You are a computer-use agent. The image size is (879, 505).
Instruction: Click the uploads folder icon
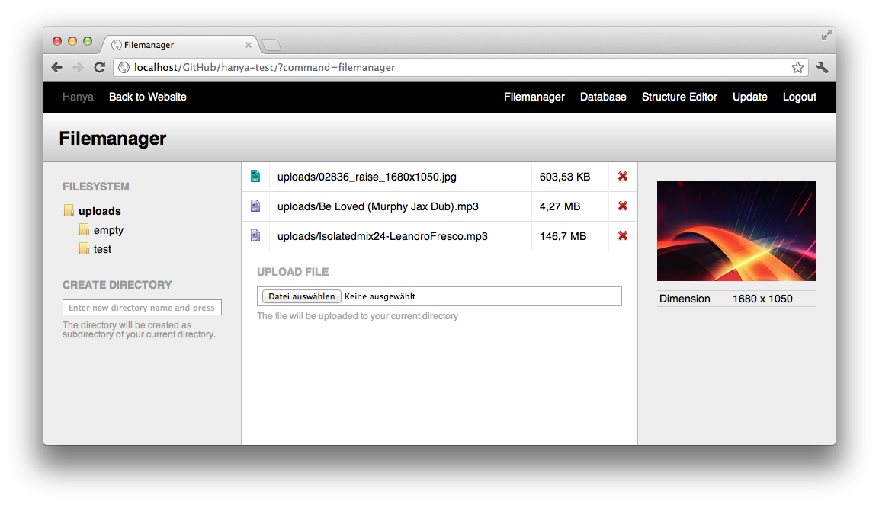pos(69,210)
